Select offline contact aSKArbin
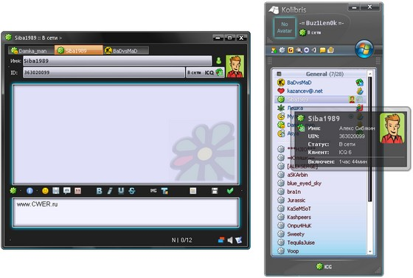 [320, 175]
